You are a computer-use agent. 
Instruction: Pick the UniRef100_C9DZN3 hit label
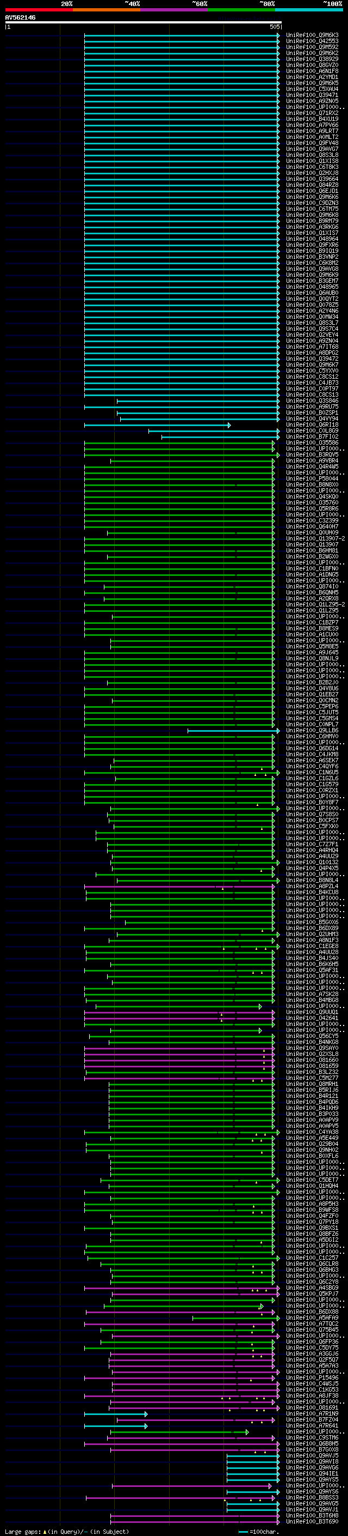[312, 203]
